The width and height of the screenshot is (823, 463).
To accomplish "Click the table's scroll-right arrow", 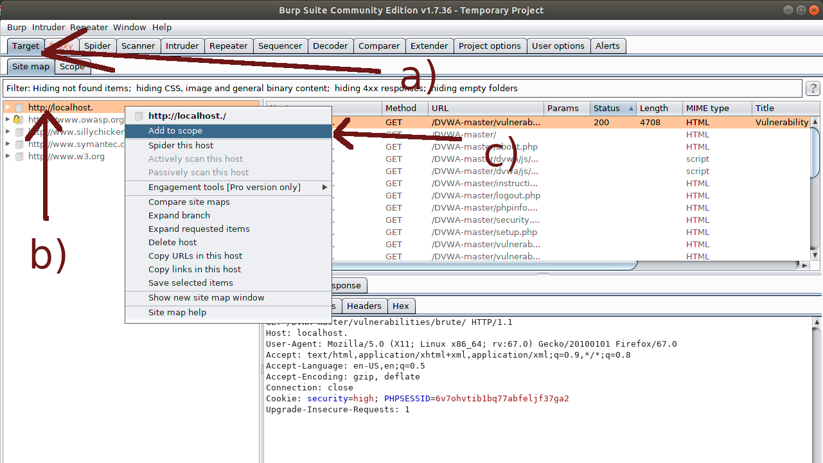I will tap(804, 265).
